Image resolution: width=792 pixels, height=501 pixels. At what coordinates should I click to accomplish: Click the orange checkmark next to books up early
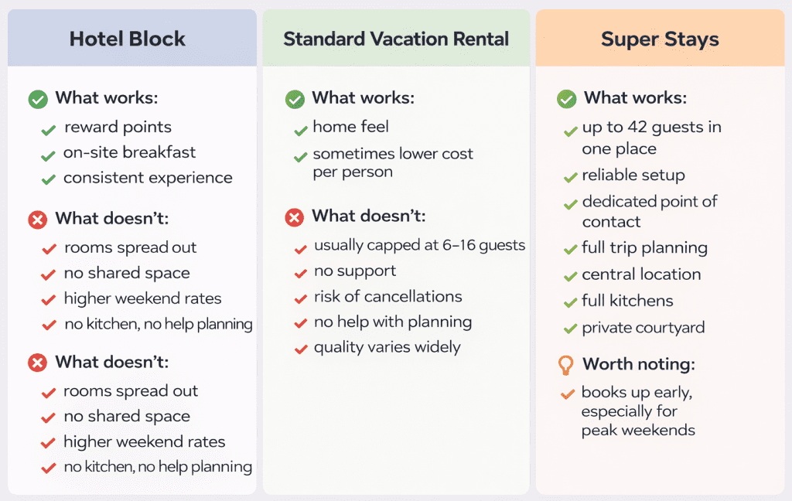coord(568,394)
